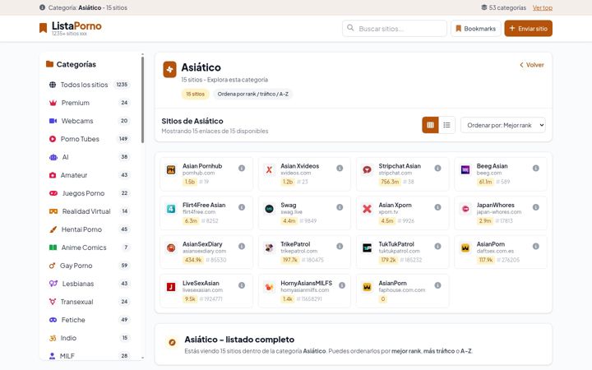Select Gay Porno category
The image size is (592, 370).
(x=89, y=266)
